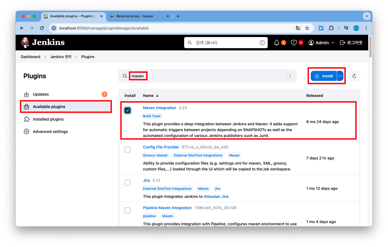The width and height of the screenshot is (388, 247).
Task: Go to Jenkins 관리 via breadcrumb
Action: [x=61, y=57]
